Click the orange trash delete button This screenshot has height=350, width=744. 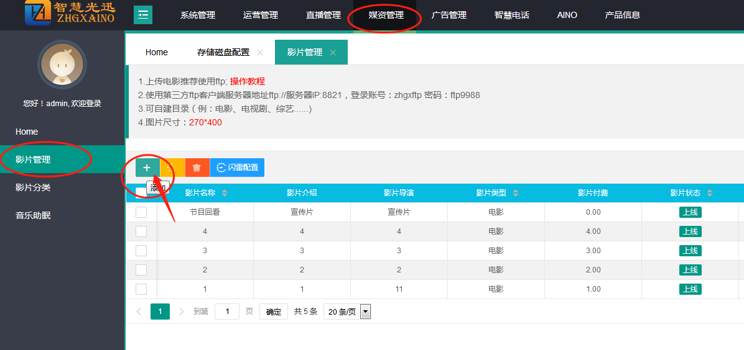pos(197,168)
